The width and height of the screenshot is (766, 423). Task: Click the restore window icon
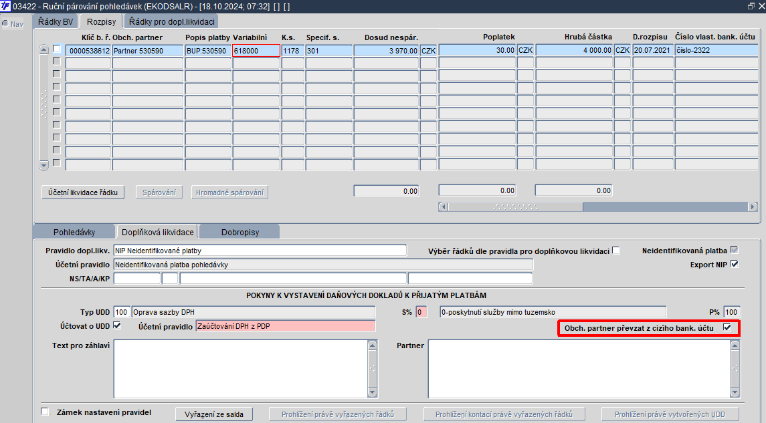[x=751, y=6]
